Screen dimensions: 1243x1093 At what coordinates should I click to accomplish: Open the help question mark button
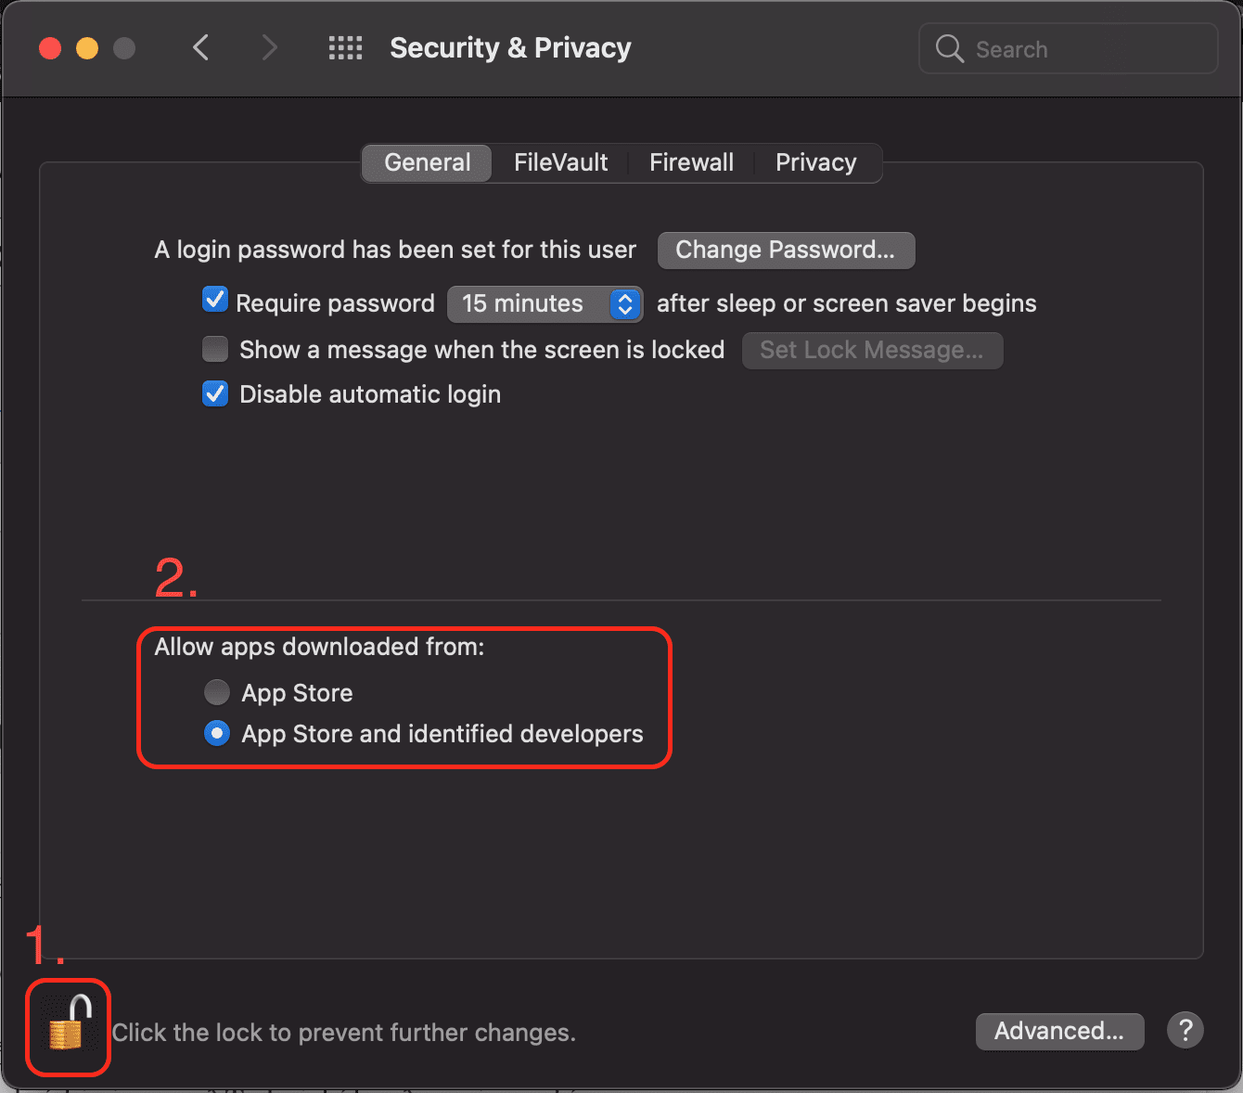pyautogui.click(x=1185, y=1030)
